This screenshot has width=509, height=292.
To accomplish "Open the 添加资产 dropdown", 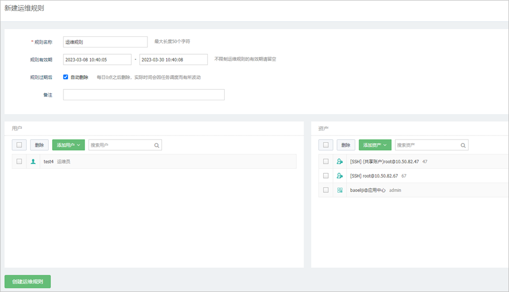I will (375, 145).
